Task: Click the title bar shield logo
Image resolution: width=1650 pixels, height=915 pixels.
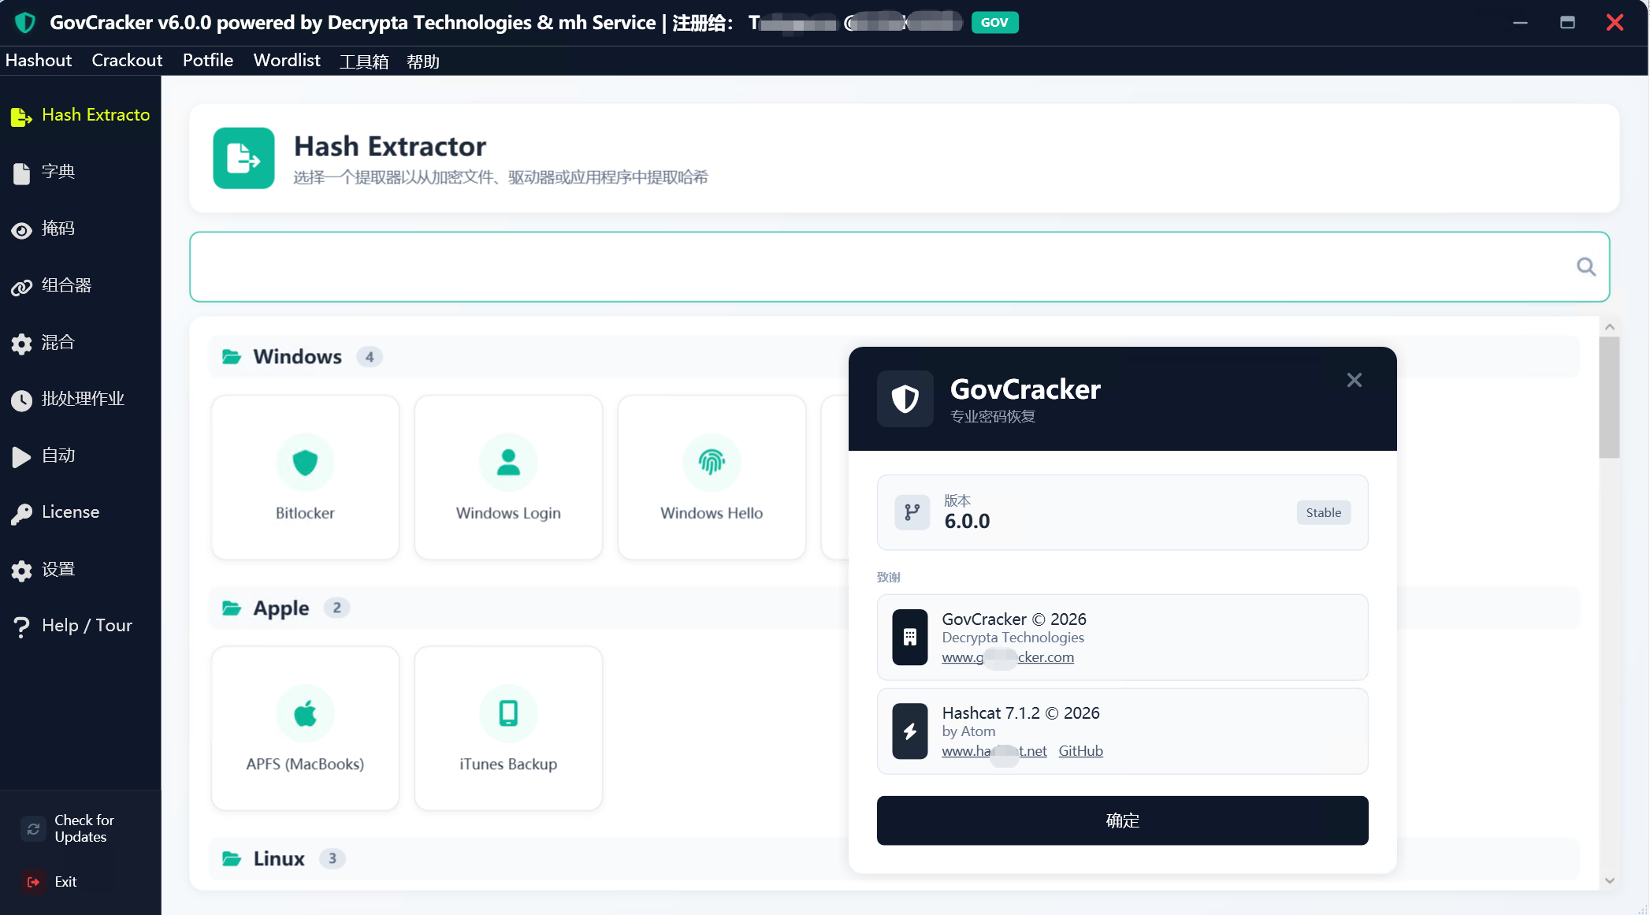Action: point(25,22)
